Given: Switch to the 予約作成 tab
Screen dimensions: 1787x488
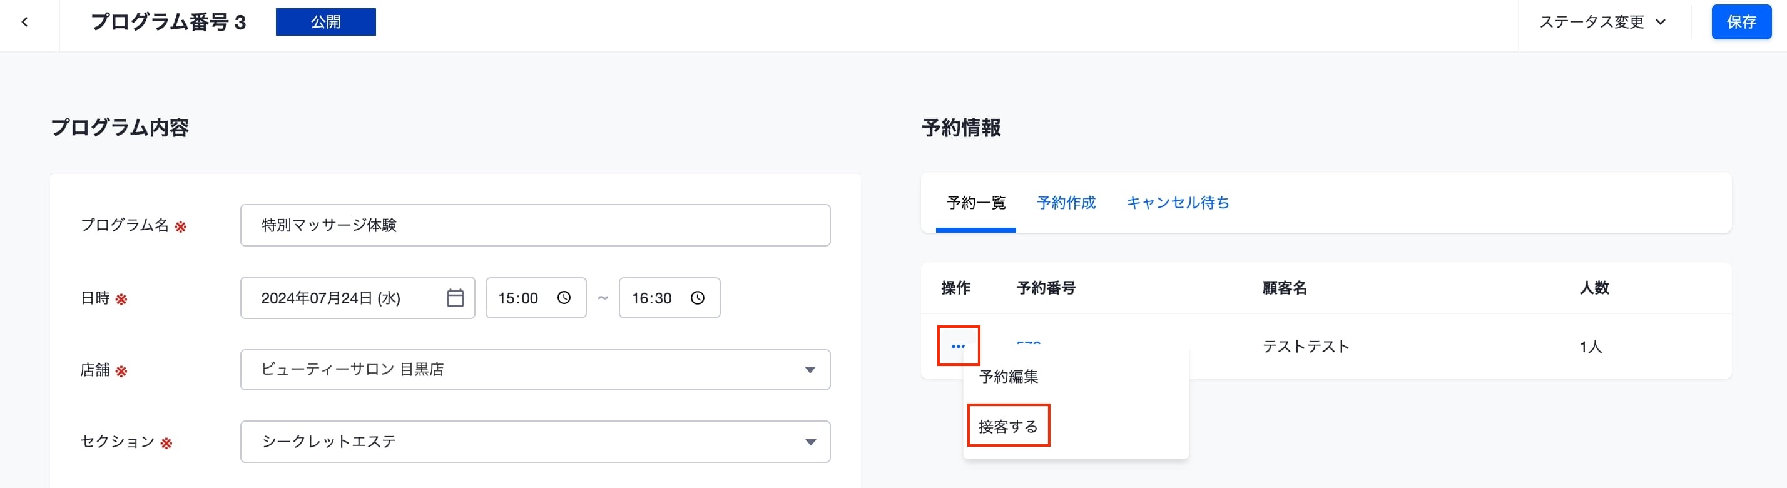Looking at the screenshot, I should (x=1066, y=203).
